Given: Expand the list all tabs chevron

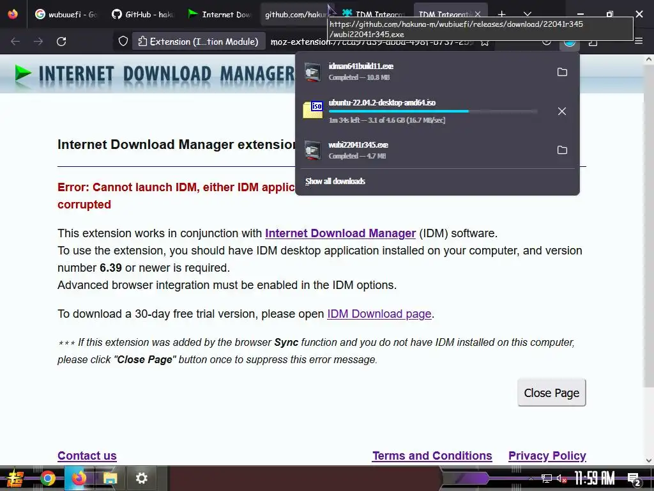Looking at the screenshot, I should click(528, 14).
